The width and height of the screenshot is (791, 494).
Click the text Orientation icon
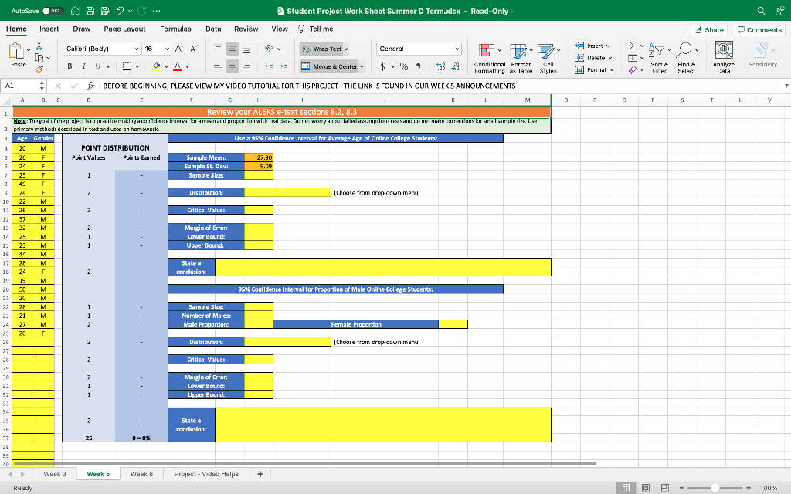pyautogui.click(x=270, y=49)
